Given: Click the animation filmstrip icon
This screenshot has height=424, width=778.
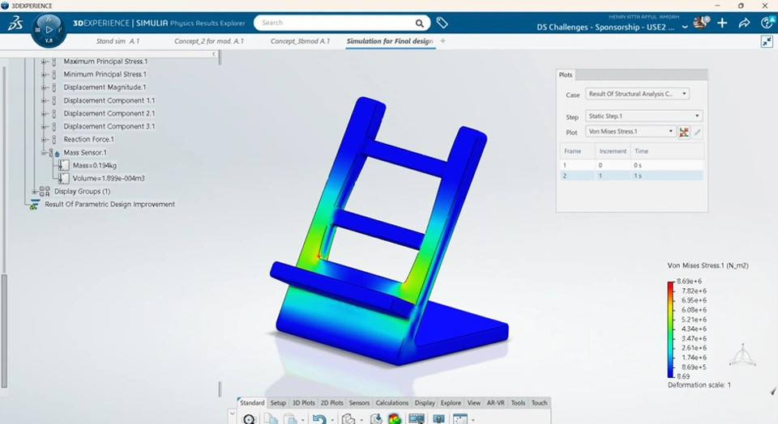Looking at the screenshot, I should point(417,419).
